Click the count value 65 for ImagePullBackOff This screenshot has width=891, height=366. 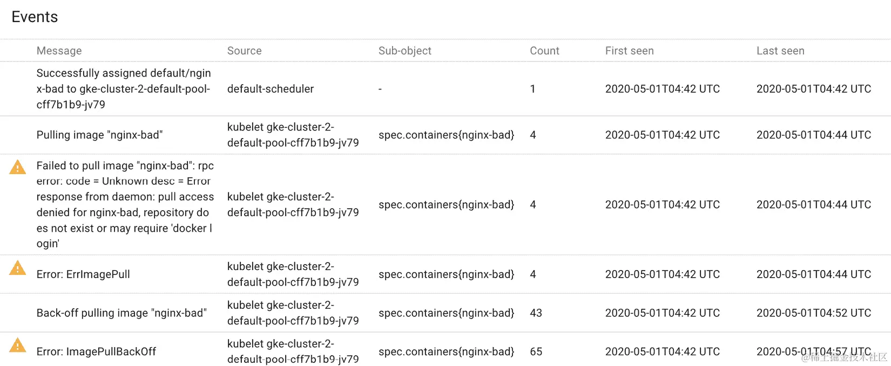click(x=535, y=351)
